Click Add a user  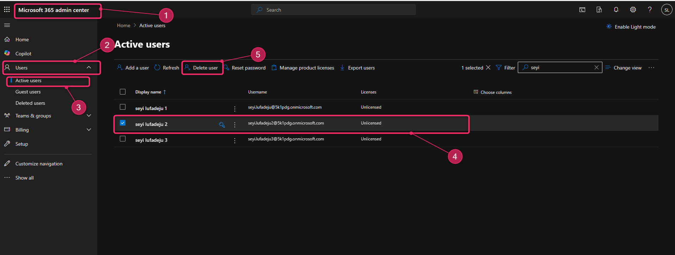(133, 67)
